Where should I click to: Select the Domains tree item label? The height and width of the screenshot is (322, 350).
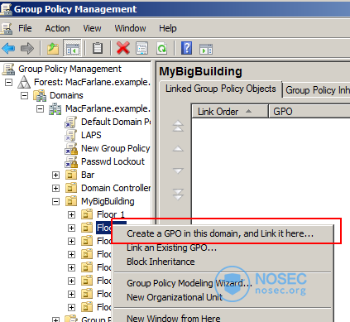(66, 95)
